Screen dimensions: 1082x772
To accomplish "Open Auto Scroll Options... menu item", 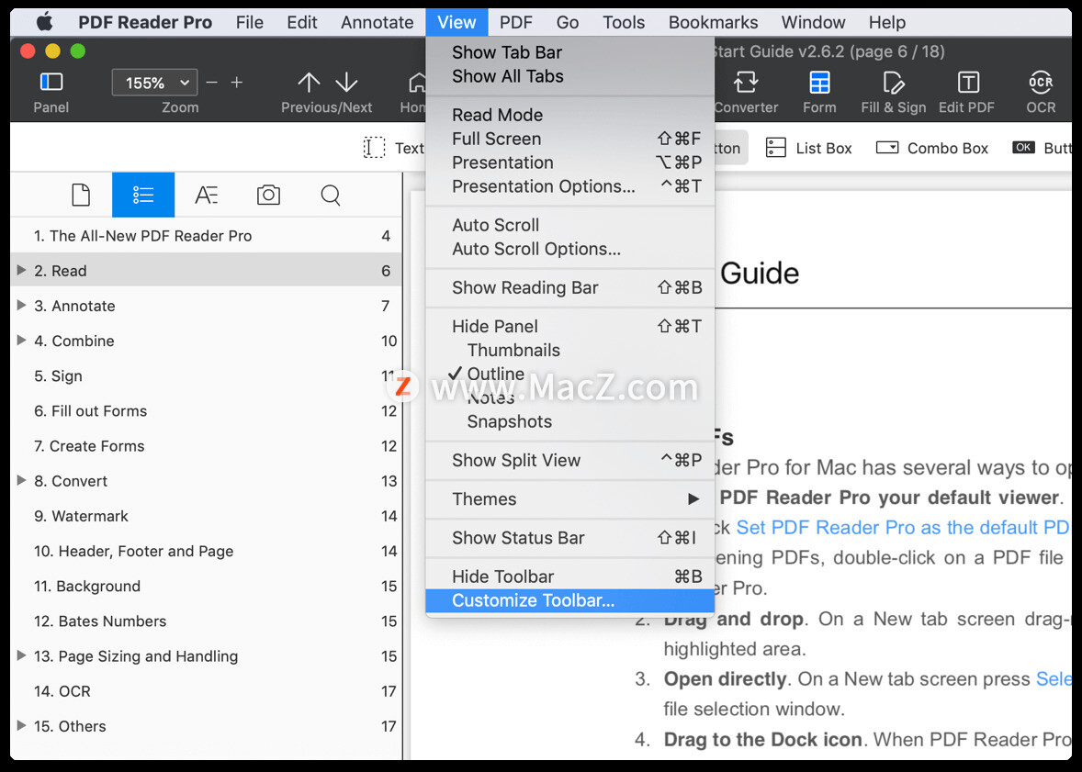I will click(x=570, y=249).
